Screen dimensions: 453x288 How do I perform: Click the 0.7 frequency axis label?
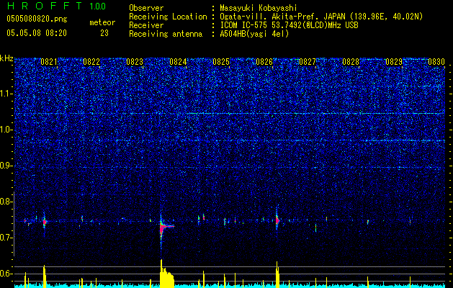tap(6, 238)
